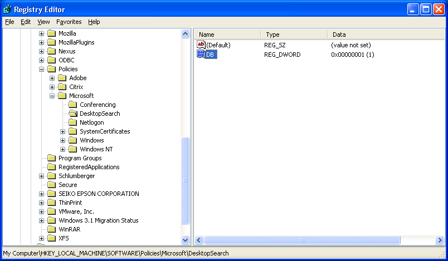The height and width of the screenshot is (261, 448).
Task: Select the VMware, Inc. tree item
Action: pyautogui.click(x=76, y=211)
